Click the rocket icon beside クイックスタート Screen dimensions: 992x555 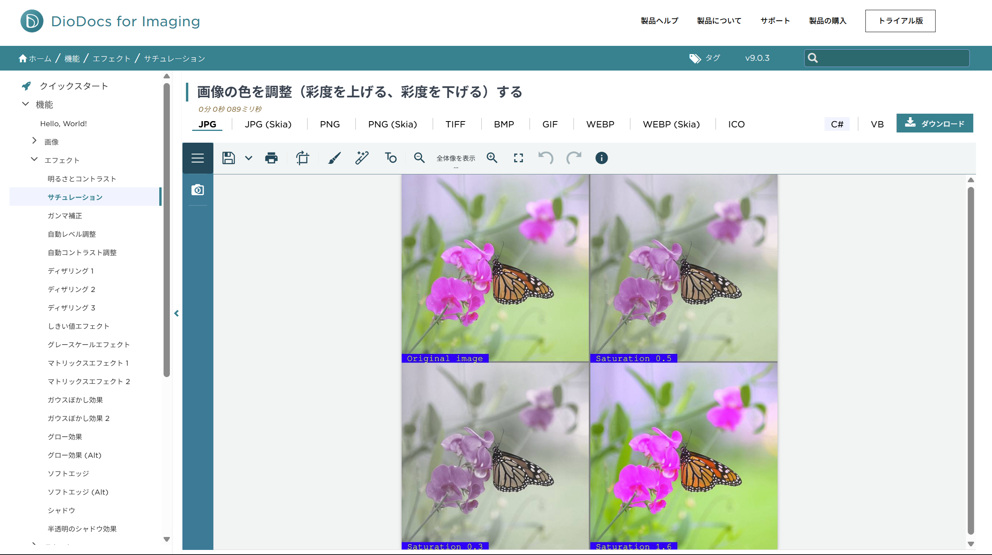click(x=26, y=86)
